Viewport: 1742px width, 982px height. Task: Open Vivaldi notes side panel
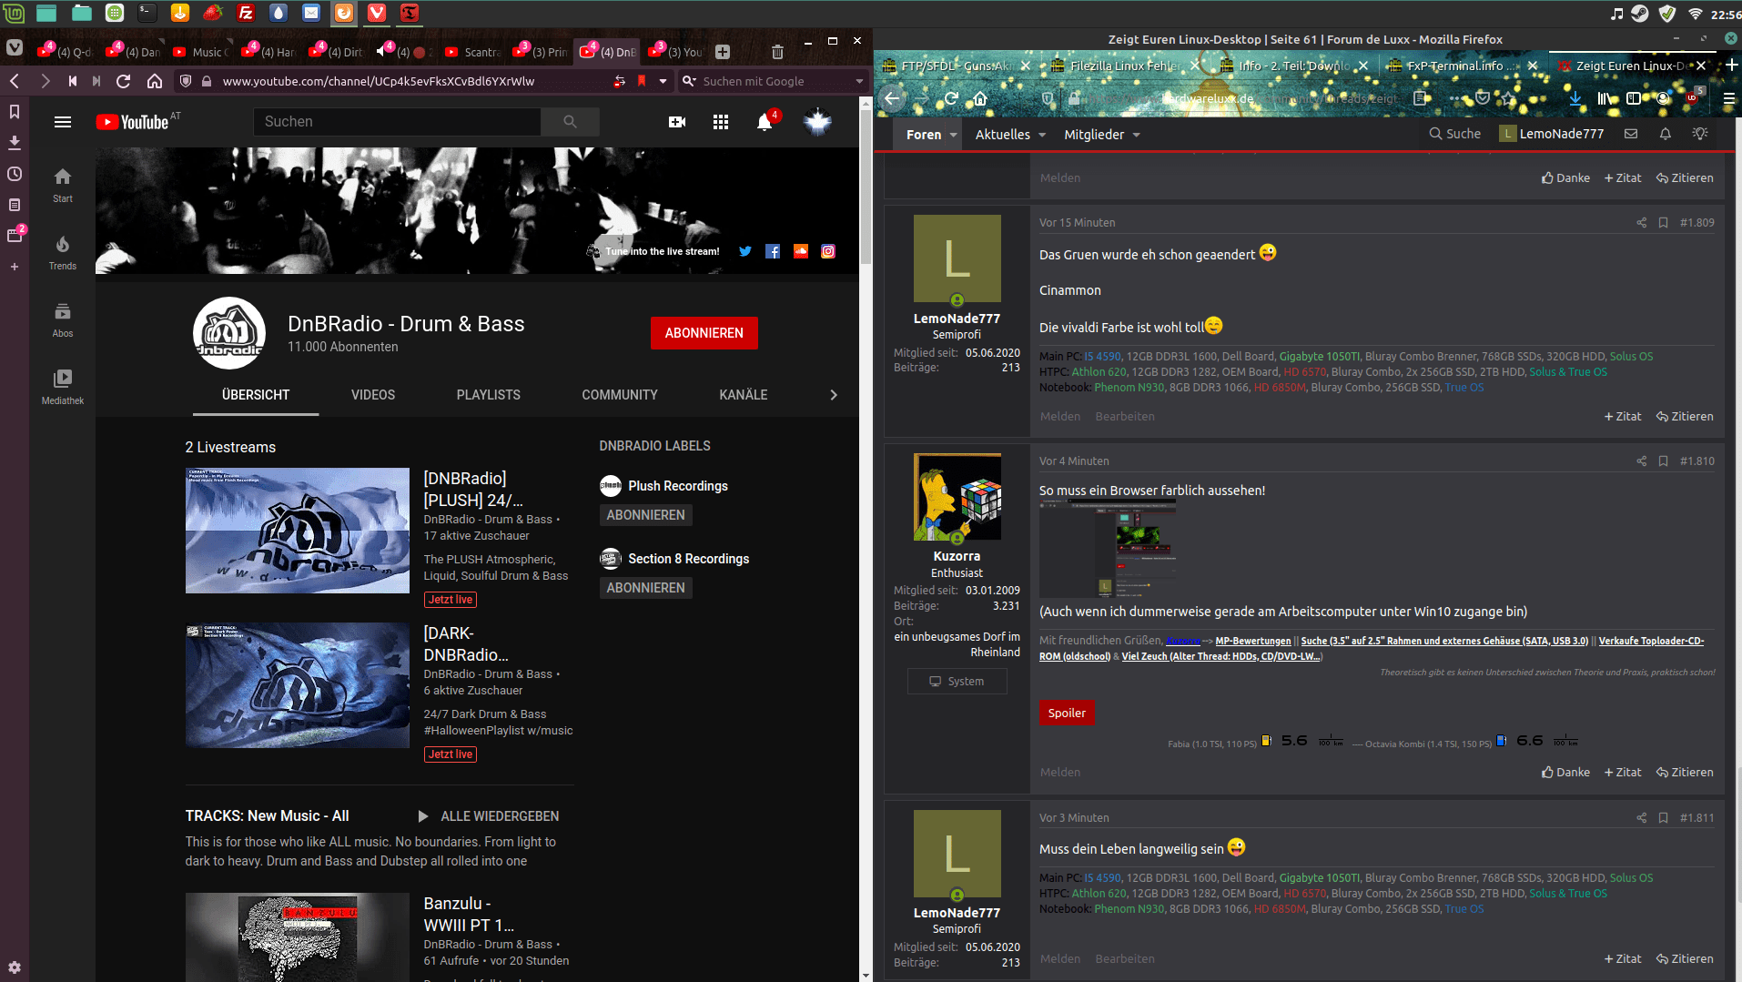tap(15, 205)
